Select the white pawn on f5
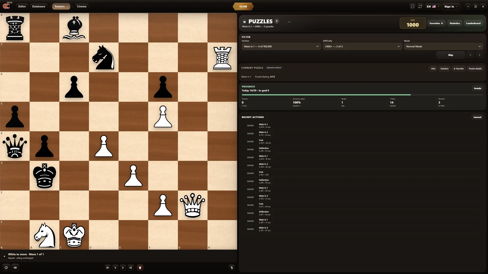488x274 pixels. click(163, 117)
